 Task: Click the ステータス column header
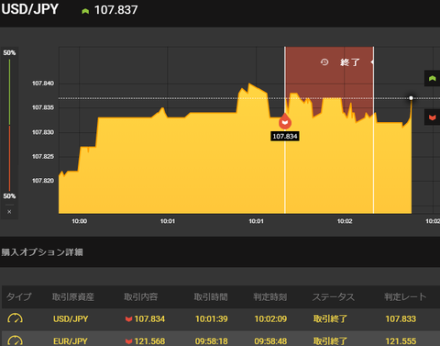click(x=333, y=296)
